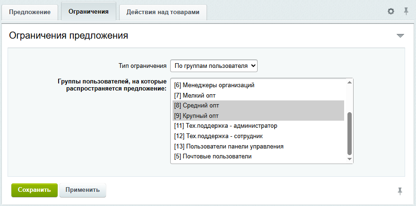Open the Тип ограничения dropdown

[214, 66]
